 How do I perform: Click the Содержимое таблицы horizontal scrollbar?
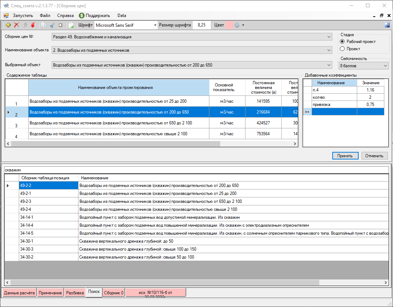tap(116, 144)
